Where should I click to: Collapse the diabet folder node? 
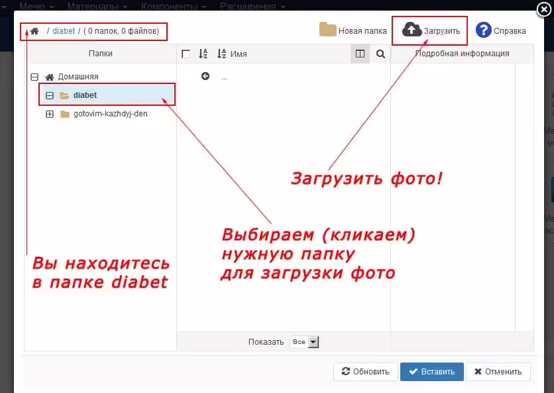click(50, 95)
